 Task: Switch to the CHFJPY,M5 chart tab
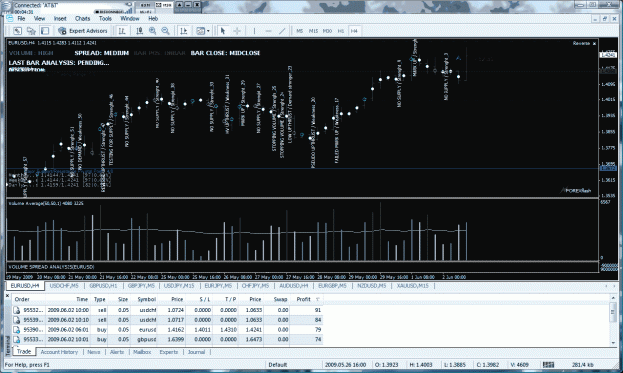click(255, 285)
